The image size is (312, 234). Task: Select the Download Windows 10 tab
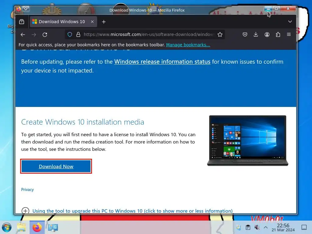pos(63,22)
